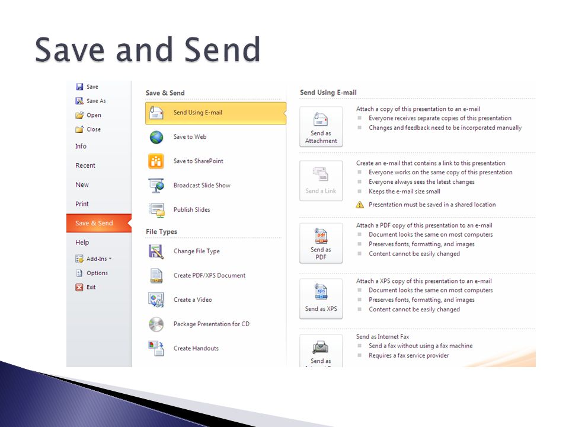Click the Save floppy disk icon

(79, 87)
